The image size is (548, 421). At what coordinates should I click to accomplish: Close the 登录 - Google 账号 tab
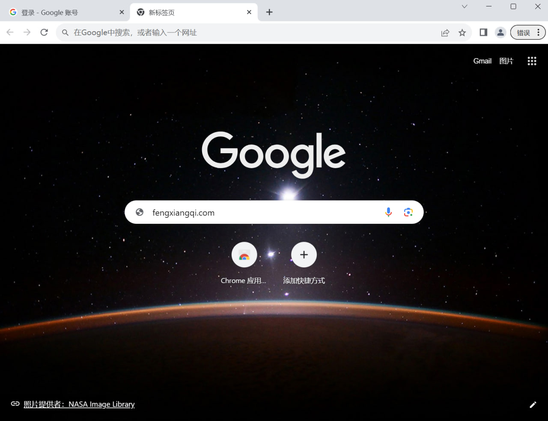(122, 12)
